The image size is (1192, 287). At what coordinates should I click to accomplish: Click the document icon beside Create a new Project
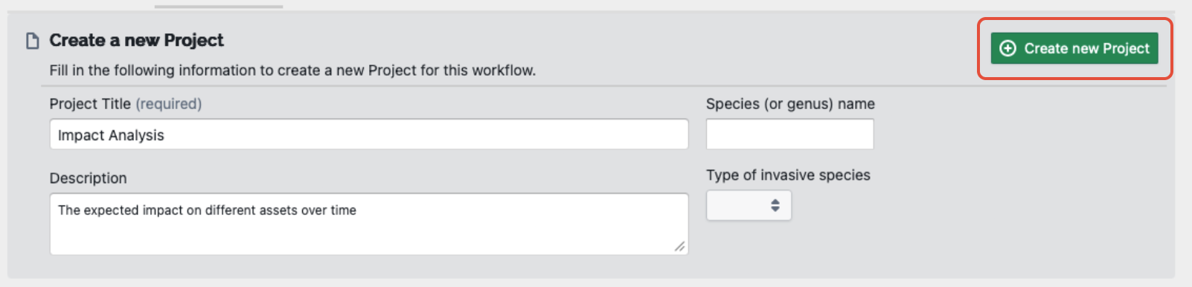point(32,41)
